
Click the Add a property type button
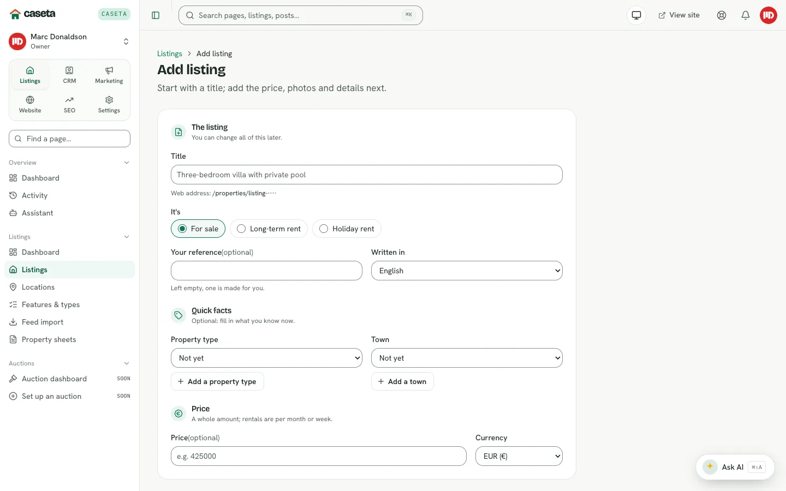tap(217, 381)
